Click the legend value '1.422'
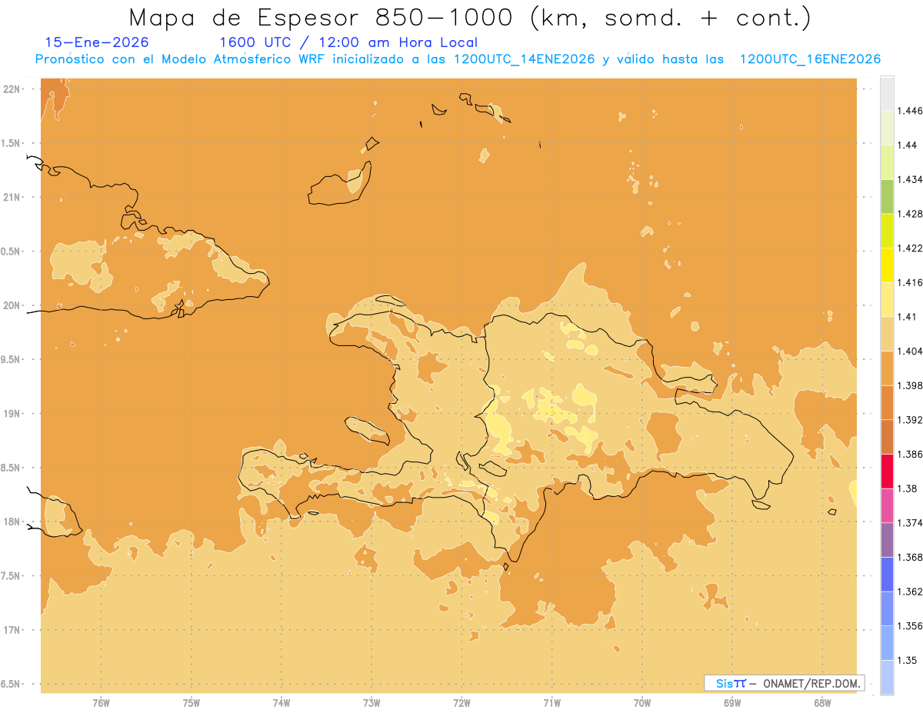 tap(909, 248)
